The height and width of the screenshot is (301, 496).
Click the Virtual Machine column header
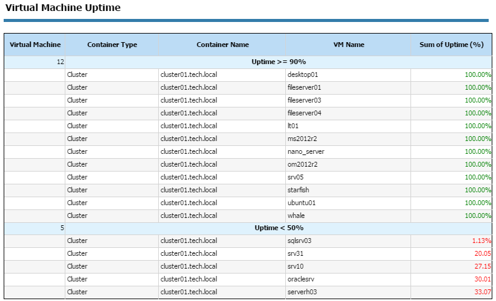35,45
